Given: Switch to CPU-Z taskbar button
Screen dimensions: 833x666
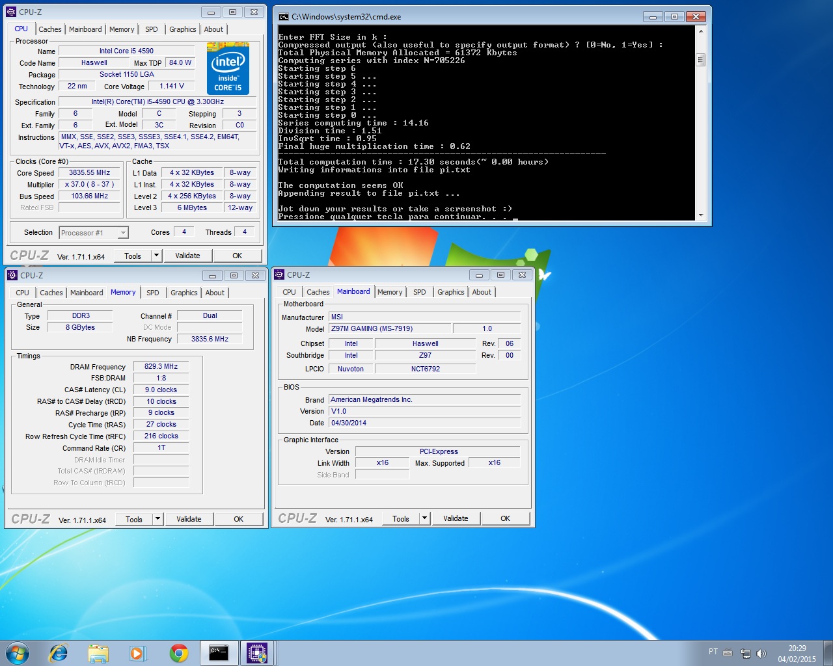Looking at the screenshot, I should 257,652.
